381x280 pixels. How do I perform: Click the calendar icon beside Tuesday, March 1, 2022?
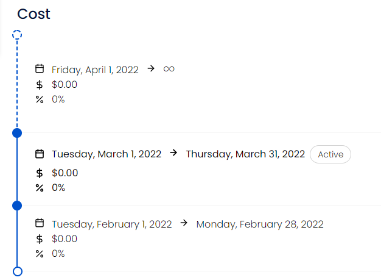click(40, 154)
